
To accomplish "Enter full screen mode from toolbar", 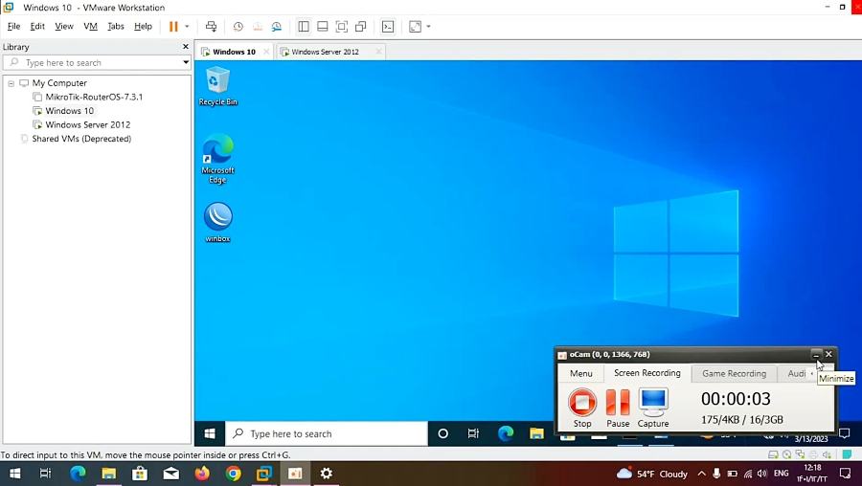I will [341, 27].
